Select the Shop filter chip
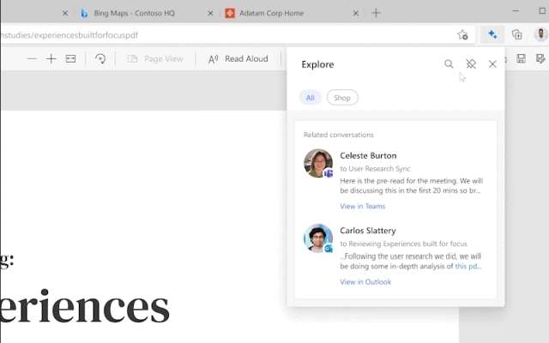Viewport: 549px width, 343px height. pyautogui.click(x=342, y=98)
